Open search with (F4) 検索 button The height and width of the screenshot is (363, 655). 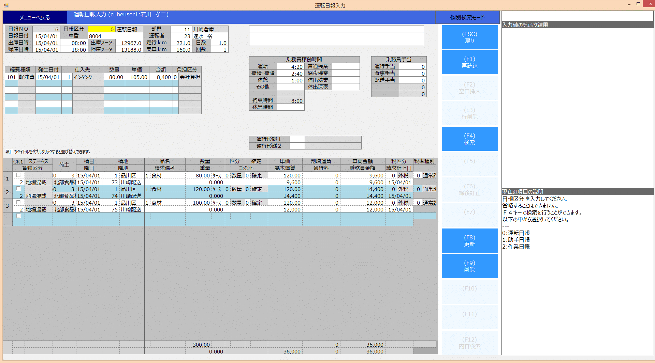469,139
